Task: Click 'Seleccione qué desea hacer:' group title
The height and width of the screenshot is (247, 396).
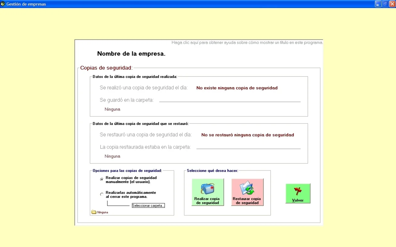Action: coord(212,171)
